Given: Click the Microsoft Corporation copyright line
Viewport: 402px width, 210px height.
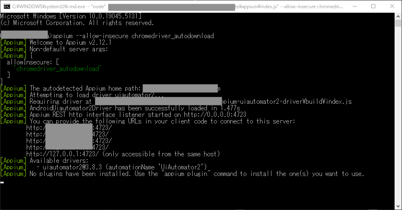Looking at the screenshot, I should (x=77, y=23).
